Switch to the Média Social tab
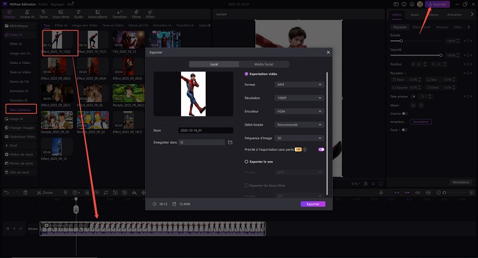This screenshot has width=478, height=258. click(264, 64)
